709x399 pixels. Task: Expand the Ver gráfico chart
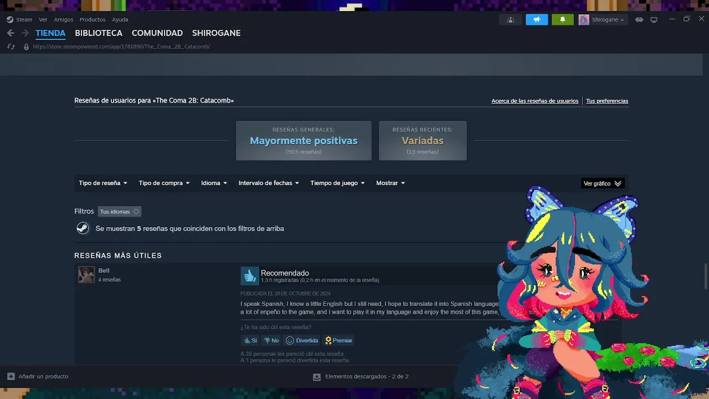[x=603, y=183]
